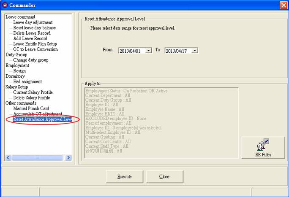This screenshot has height=197, width=289.
Task: Open Bed assignment under Dormitory
Action: pyautogui.click(x=27, y=81)
